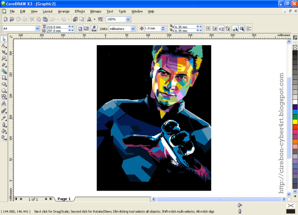Open the 100% zoom level dropdown
The height and width of the screenshot is (215, 298).
128,19
